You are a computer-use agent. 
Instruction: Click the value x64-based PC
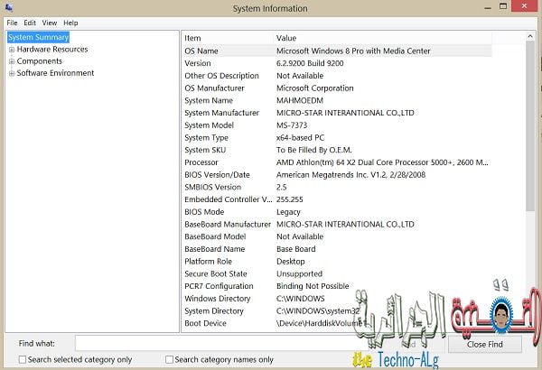(301, 137)
